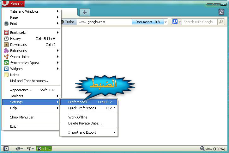
Task: Expand the Bookmarks submenu arrow
Action: [58, 33]
